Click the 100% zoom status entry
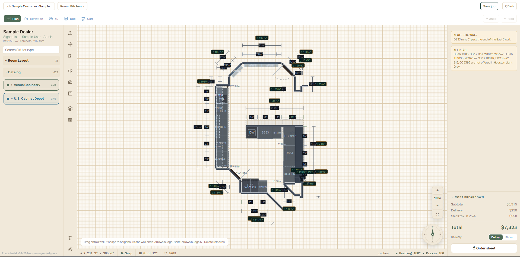This screenshot has width=520, height=257. click(x=170, y=253)
